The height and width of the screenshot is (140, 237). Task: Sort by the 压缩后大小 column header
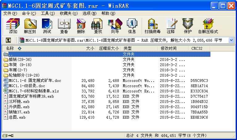(108, 49)
